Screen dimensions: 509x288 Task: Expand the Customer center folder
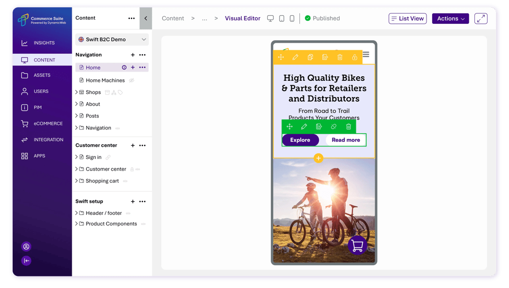[77, 169]
